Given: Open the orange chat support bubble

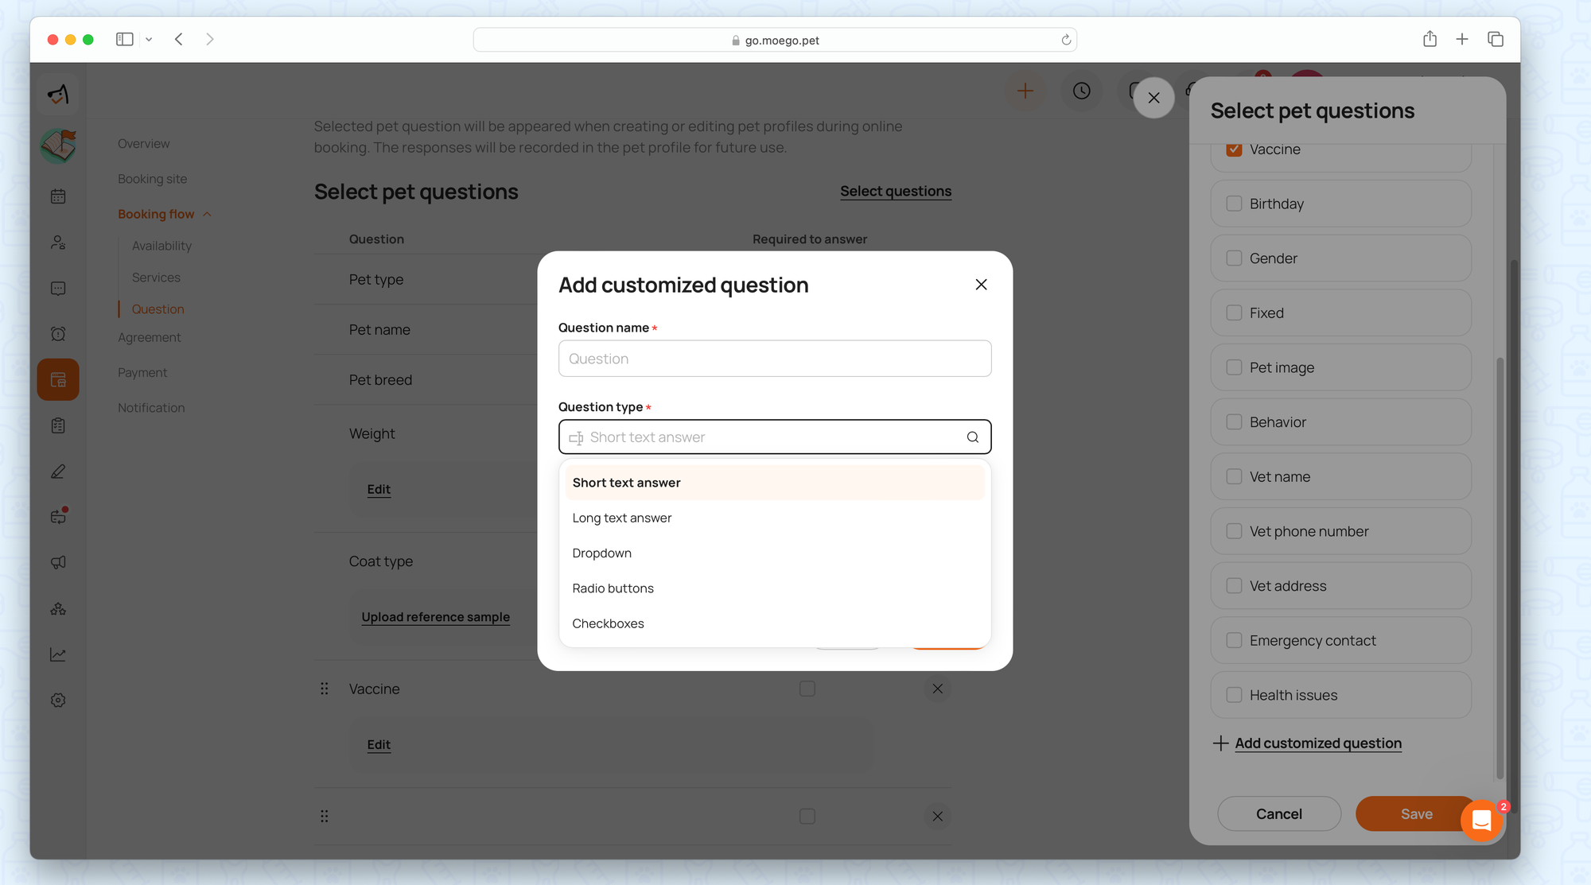Looking at the screenshot, I should click(x=1481, y=820).
